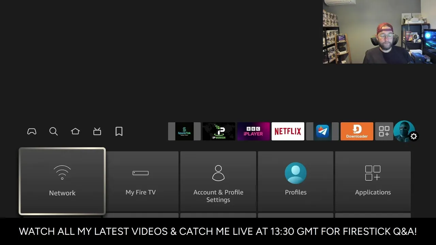The height and width of the screenshot is (245, 436).
Task: Select the Network settings tile
Action: click(x=62, y=181)
